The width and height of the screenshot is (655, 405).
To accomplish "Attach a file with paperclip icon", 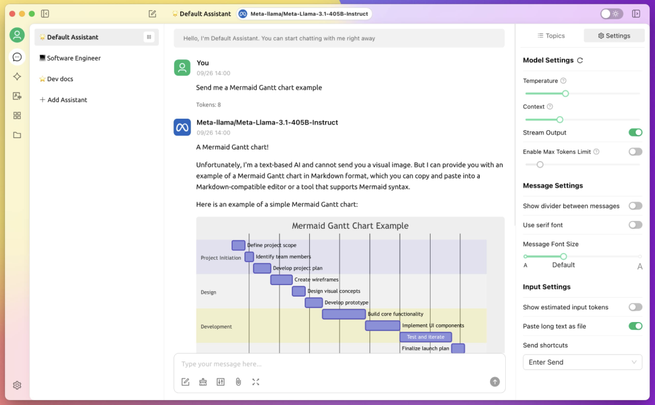I will coord(238,381).
